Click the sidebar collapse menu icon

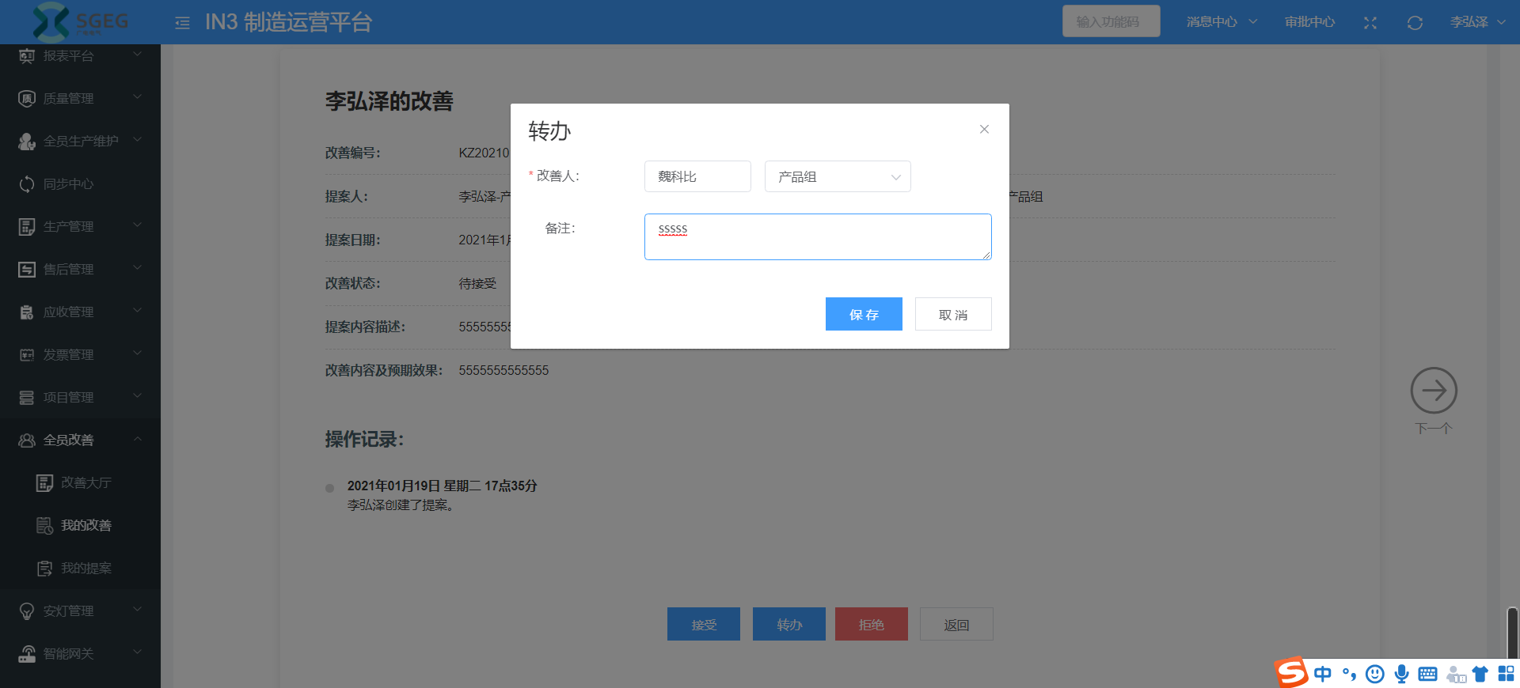pyautogui.click(x=182, y=23)
